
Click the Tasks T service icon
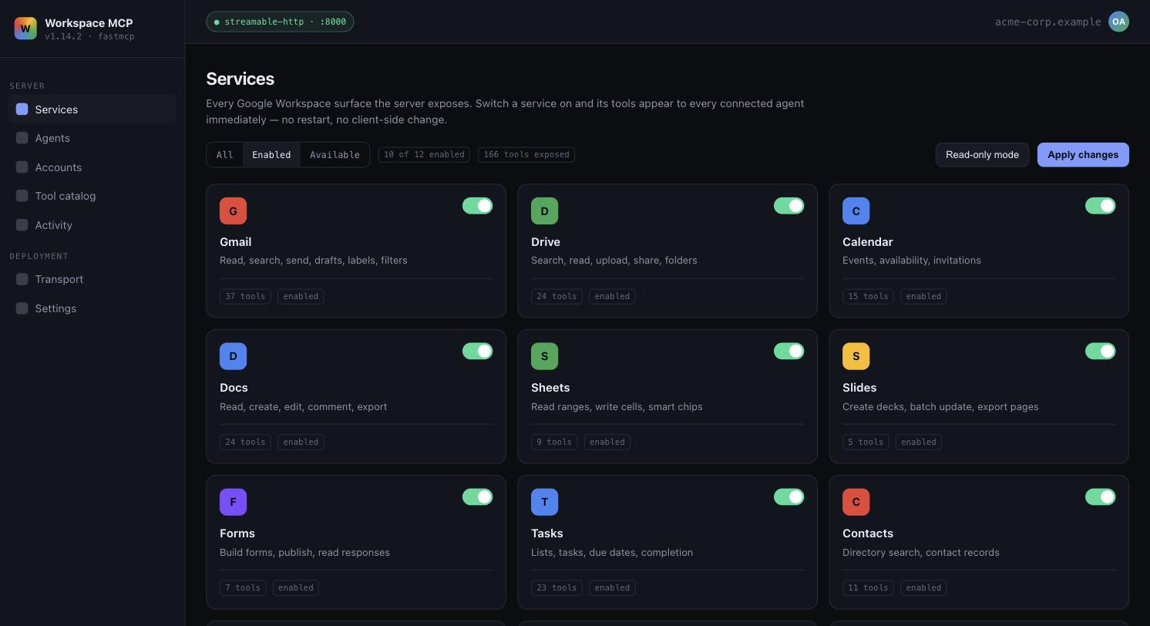tap(544, 502)
